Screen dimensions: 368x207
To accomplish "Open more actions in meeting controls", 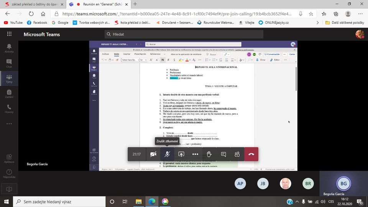I will [195, 154].
